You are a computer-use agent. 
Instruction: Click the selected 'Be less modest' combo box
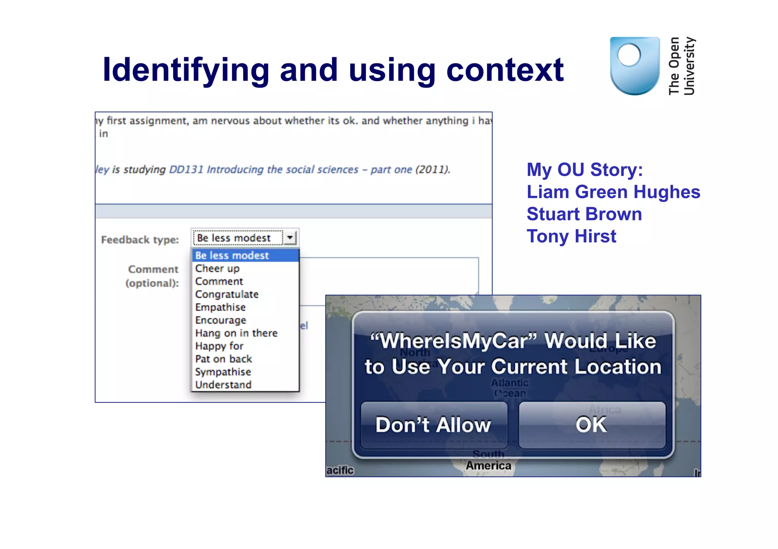245,238
